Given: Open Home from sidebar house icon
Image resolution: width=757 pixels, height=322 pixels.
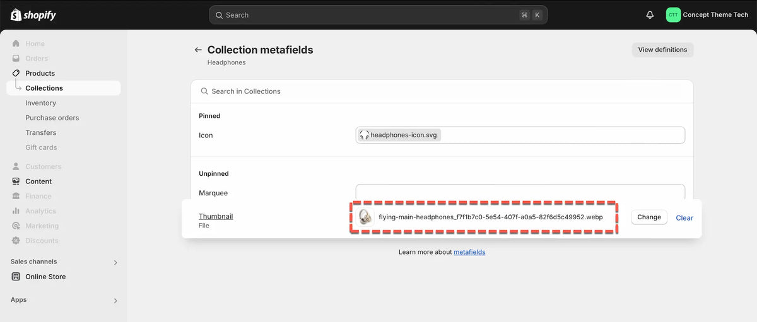Looking at the screenshot, I should 16,43.
